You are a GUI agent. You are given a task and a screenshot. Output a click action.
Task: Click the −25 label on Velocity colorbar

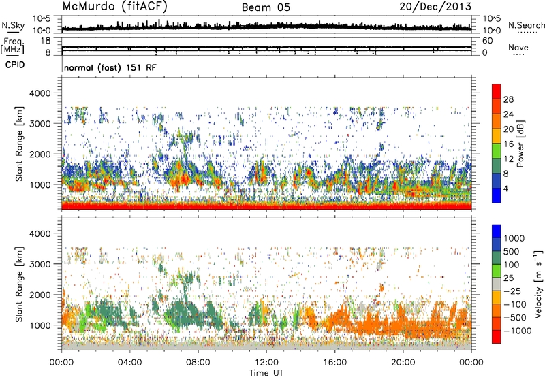click(x=514, y=291)
